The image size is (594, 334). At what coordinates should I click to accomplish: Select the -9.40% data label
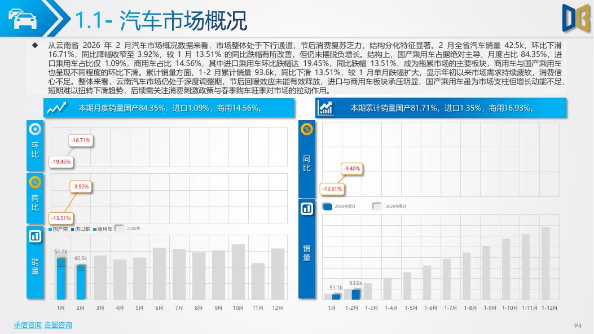click(x=351, y=169)
